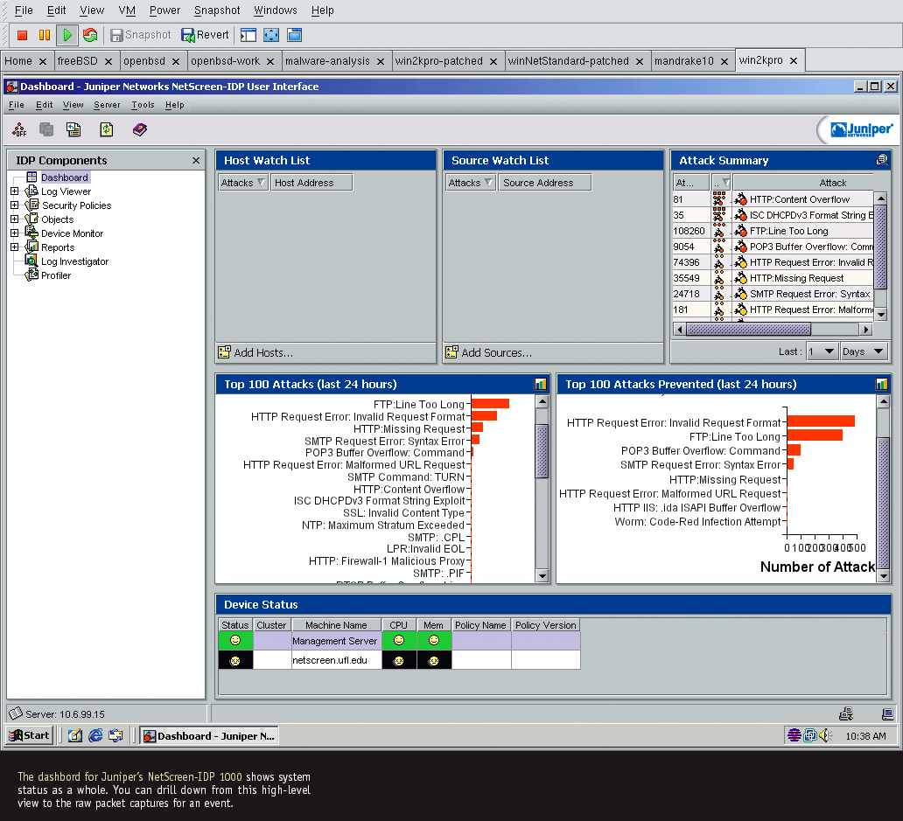Click the VM fullscreen view icon

(271, 35)
